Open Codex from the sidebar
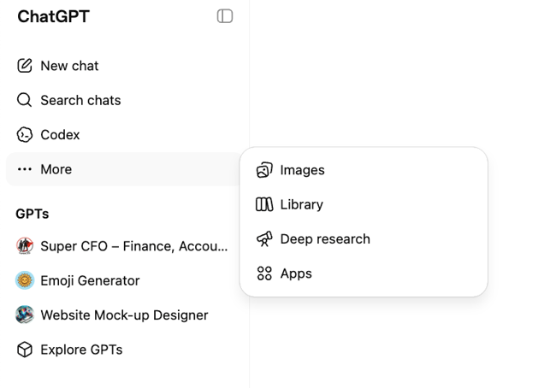The height and width of the screenshot is (388, 556). [x=124, y=135]
